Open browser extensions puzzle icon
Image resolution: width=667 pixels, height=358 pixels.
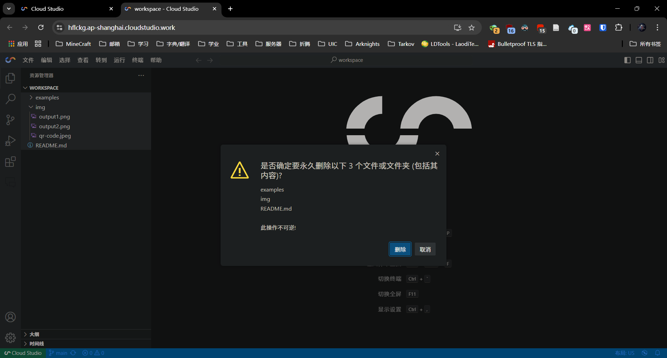point(619,27)
